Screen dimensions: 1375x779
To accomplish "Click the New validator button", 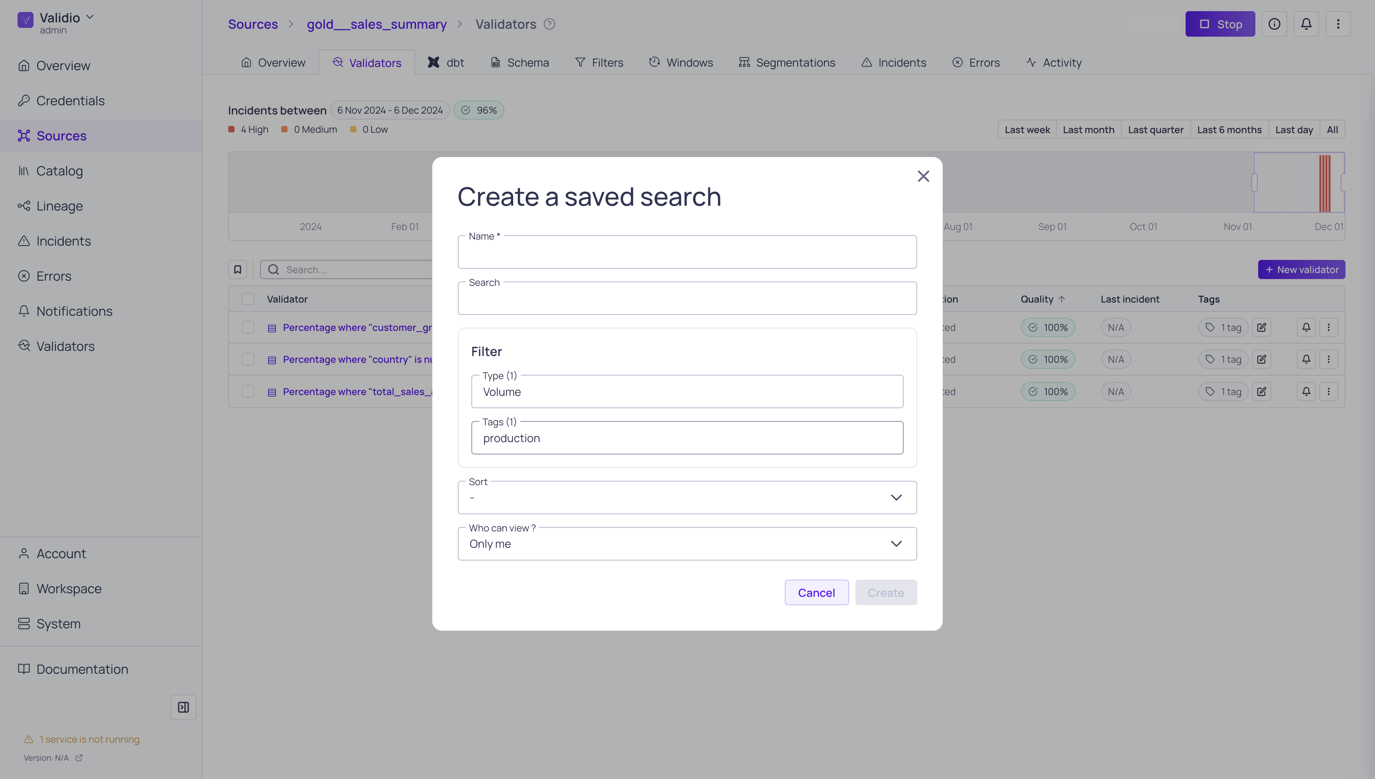I will click(x=1301, y=270).
